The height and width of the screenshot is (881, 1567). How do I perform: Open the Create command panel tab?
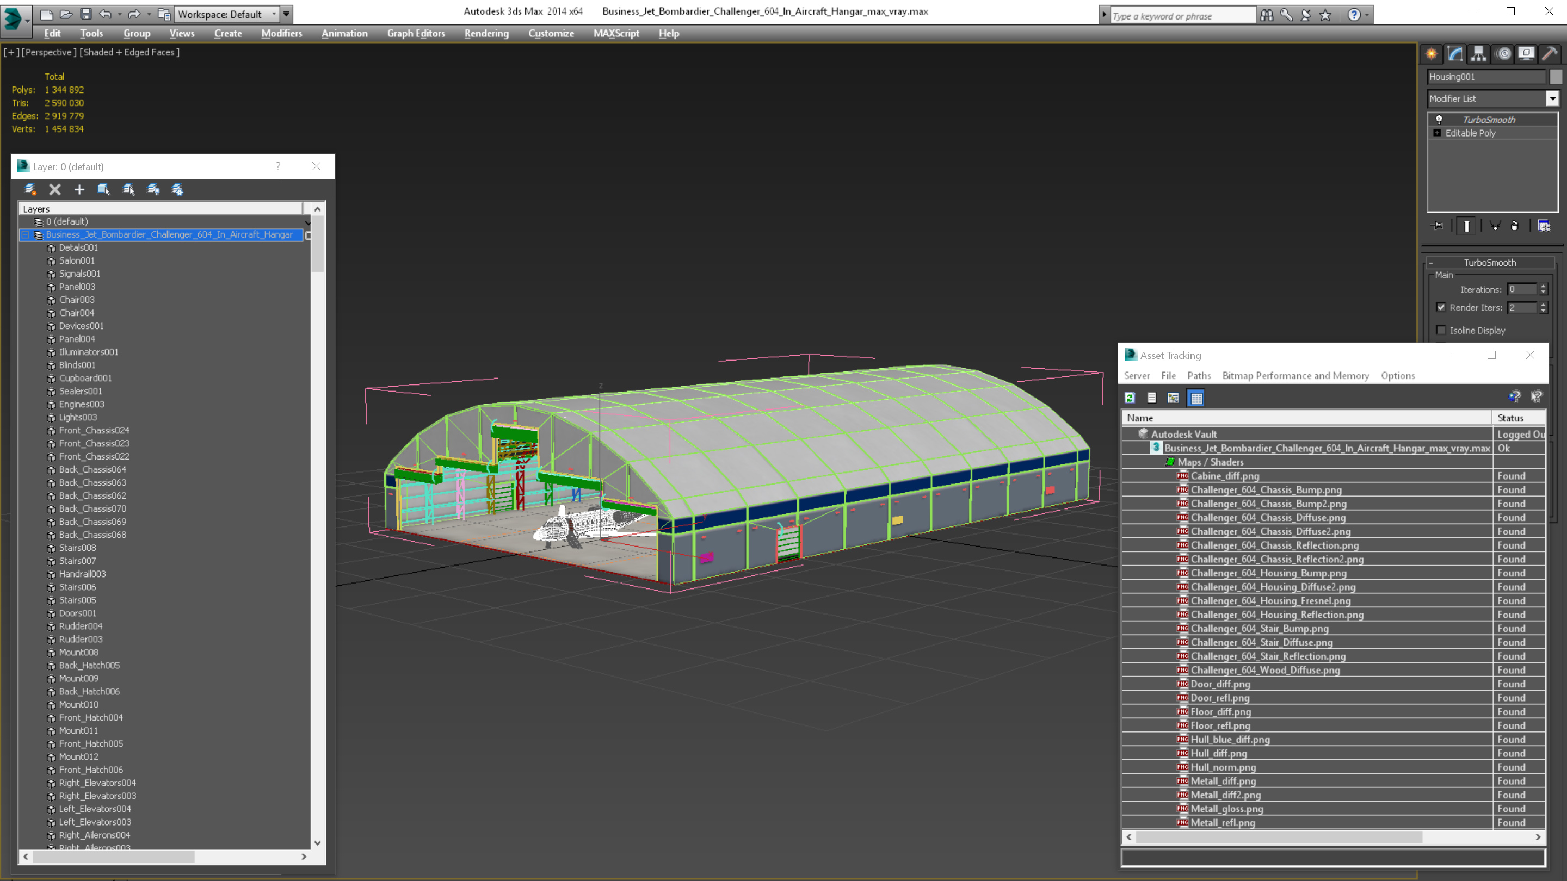click(1432, 53)
